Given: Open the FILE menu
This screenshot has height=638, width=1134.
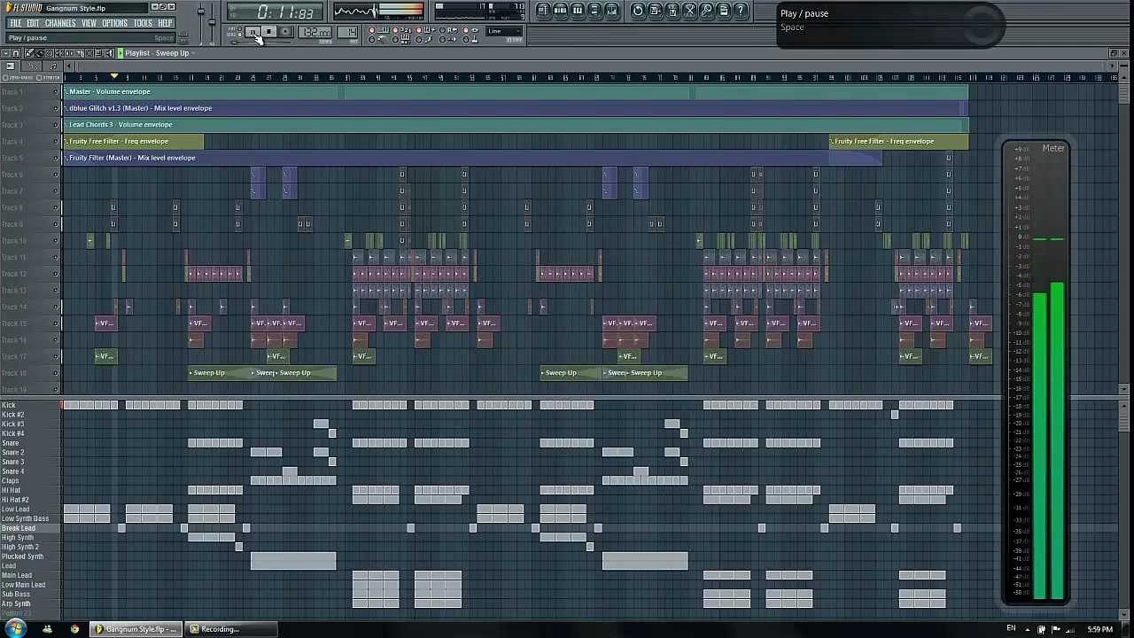Looking at the screenshot, I should click(16, 23).
